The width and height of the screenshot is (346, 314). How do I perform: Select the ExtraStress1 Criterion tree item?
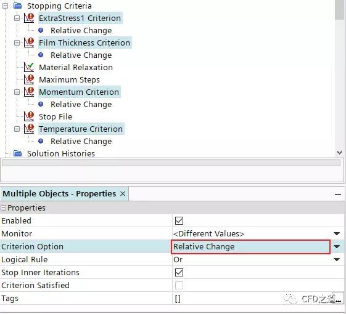(x=80, y=18)
